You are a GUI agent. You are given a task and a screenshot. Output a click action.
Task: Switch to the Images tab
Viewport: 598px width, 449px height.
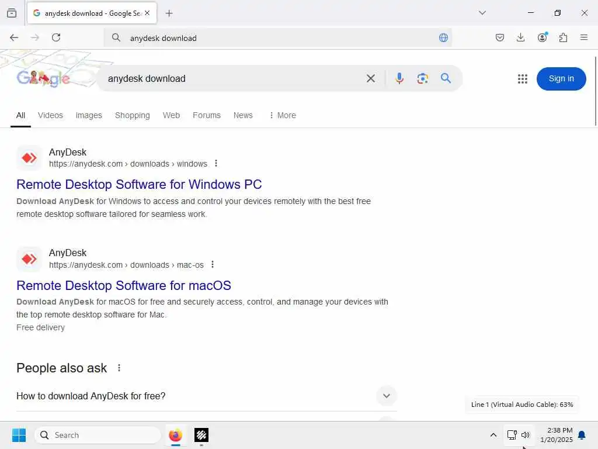[89, 115]
